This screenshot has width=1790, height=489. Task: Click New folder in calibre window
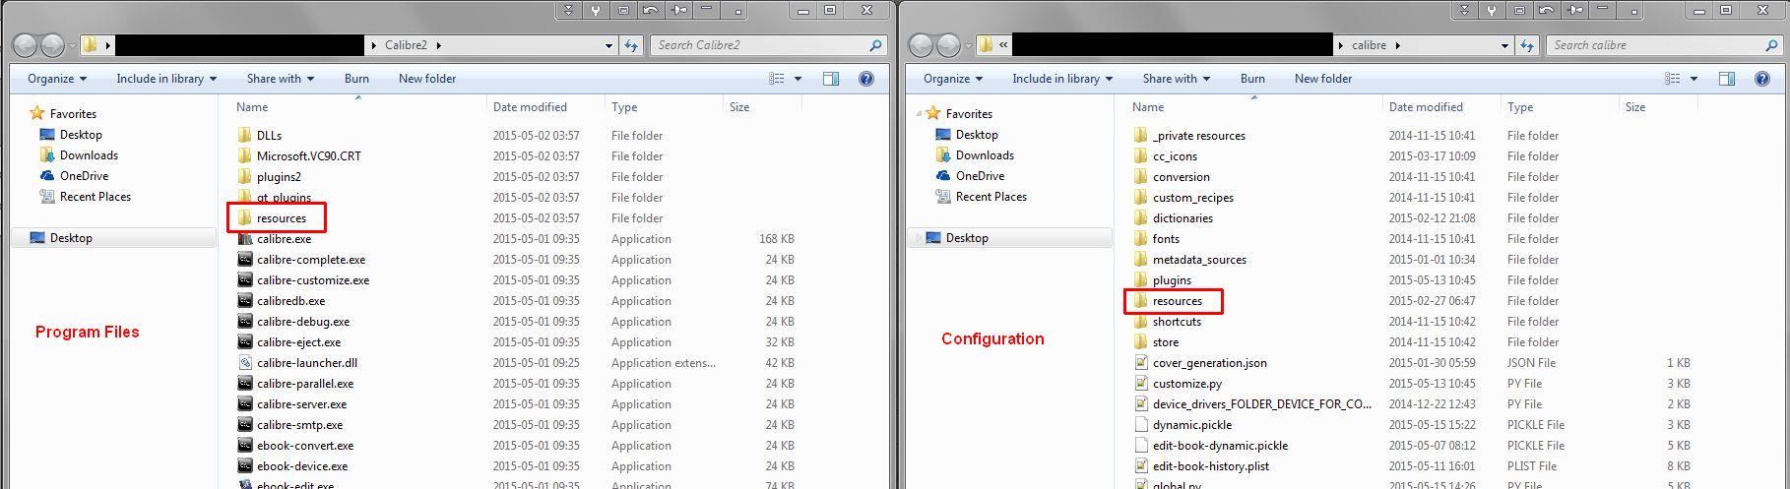[1323, 79]
